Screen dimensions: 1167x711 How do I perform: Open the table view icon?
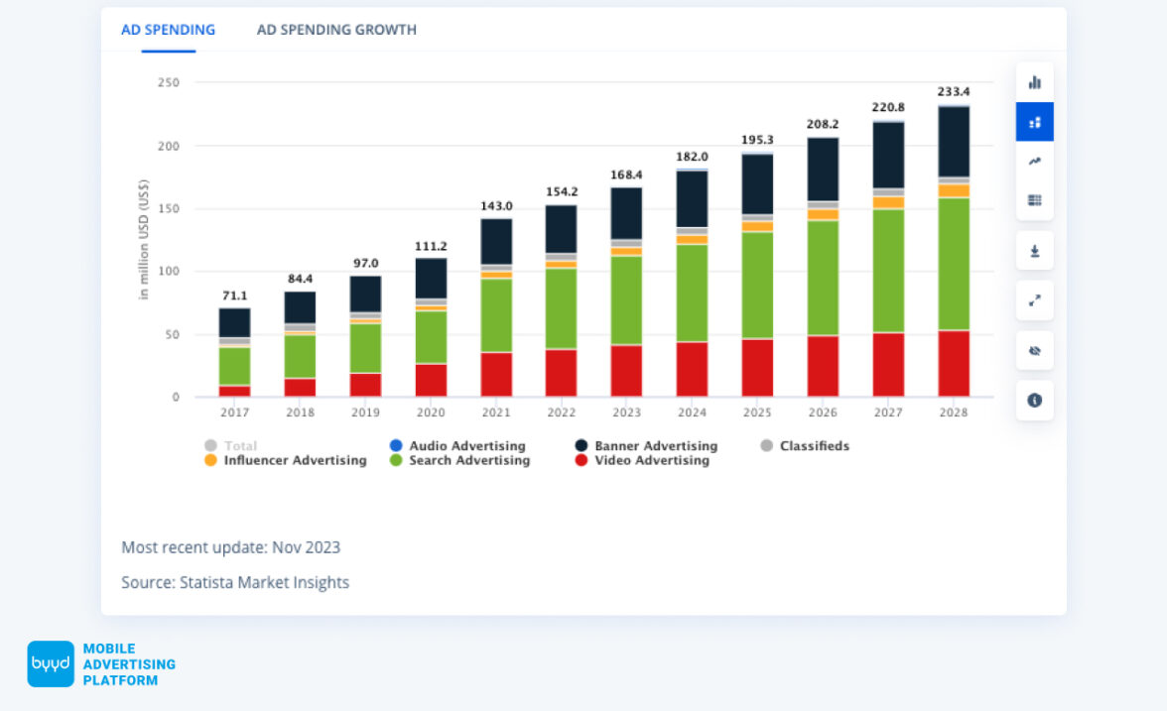click(x=1034, y=200)
